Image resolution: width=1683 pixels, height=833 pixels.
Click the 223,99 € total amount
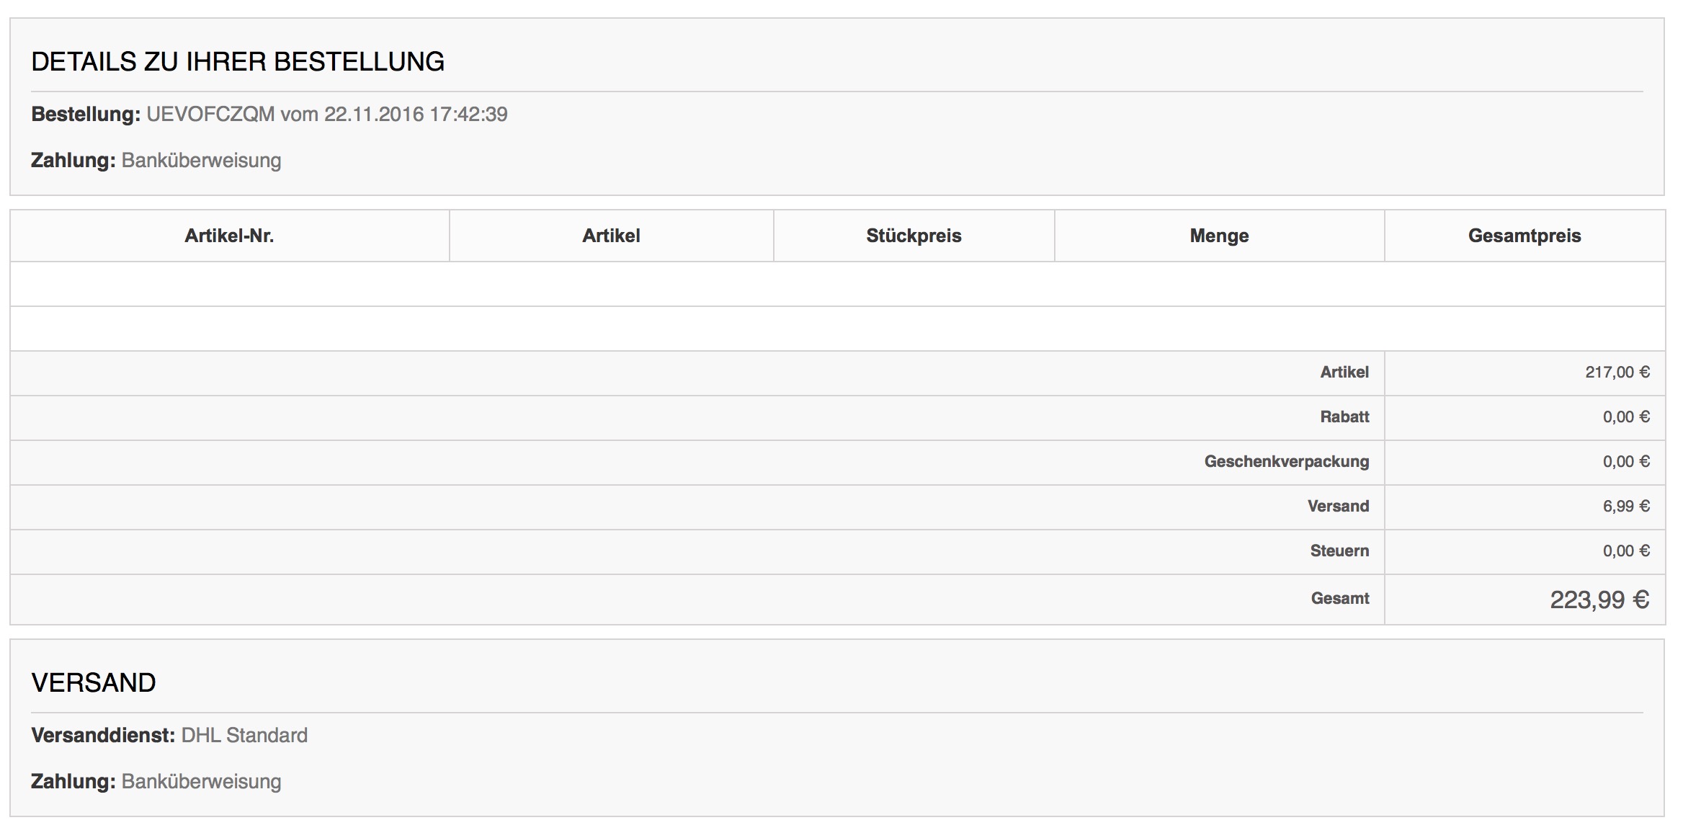[1599, 600]
